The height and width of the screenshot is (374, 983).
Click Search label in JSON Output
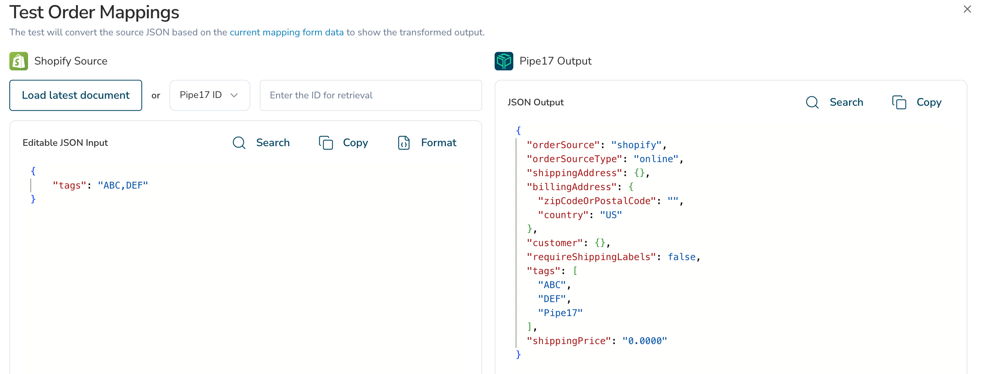click(847, 102)
